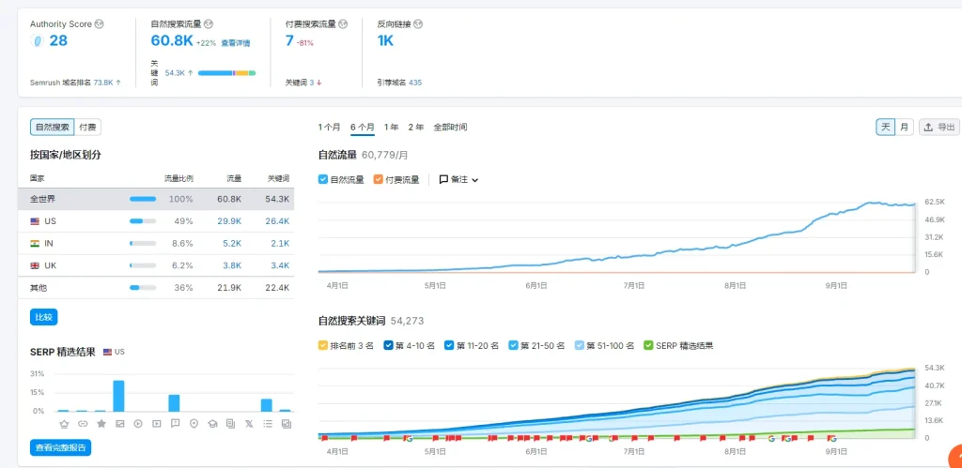Toggle the 第 21-50 名 checkbox
Viewport: 962px width, 468px height.
pyautogui.click(x=513, y=345)
